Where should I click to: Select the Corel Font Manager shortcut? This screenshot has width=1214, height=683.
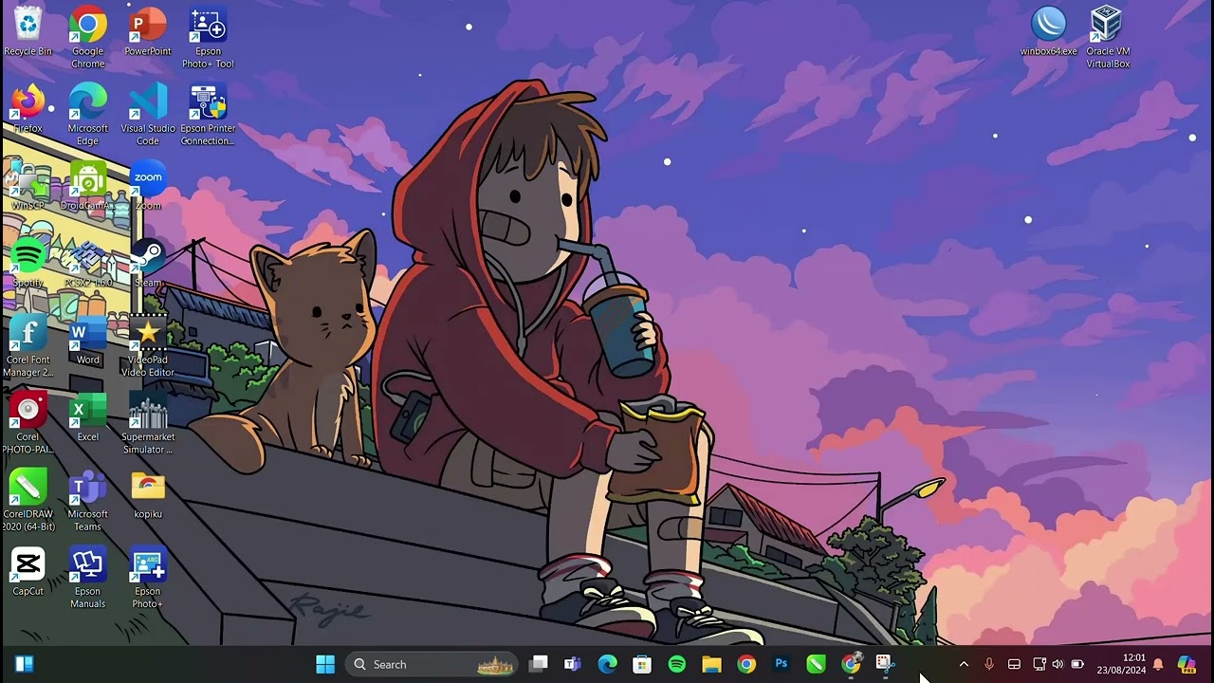(28, 346)
